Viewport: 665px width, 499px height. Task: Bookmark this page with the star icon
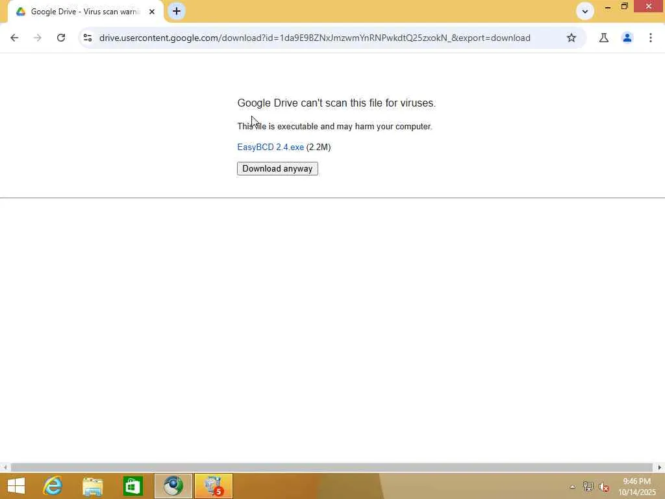571,38
